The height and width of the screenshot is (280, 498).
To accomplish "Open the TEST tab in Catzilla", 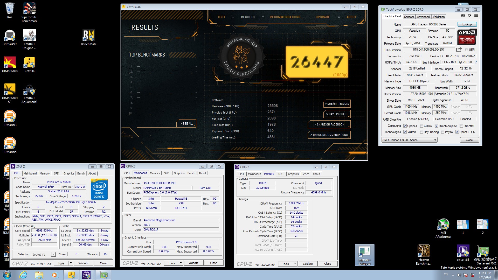I will [x=221, y=17].
